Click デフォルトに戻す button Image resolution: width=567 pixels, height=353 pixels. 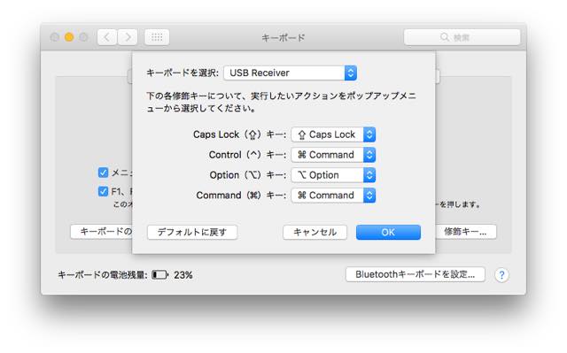tap(192, 232)
